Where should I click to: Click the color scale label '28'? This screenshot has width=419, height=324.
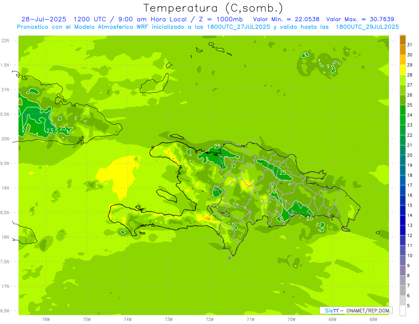(x=410, y=75)
